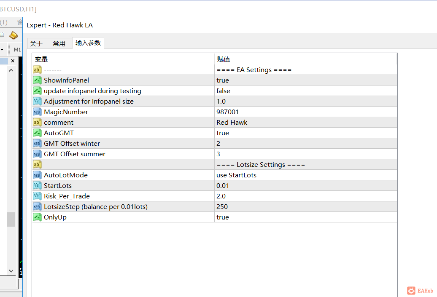Click scroll down arrow in left panel
437x297 pixels.
pos(11,271)
